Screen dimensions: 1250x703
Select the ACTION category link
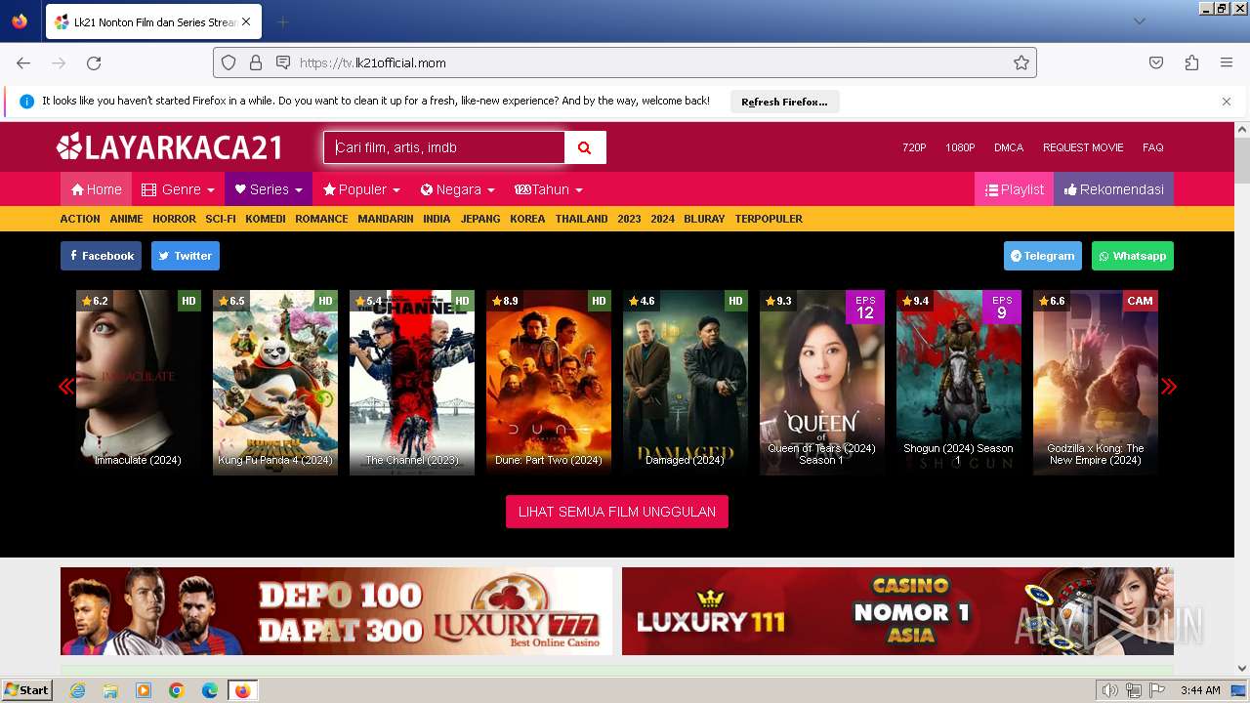coord(80,219)
